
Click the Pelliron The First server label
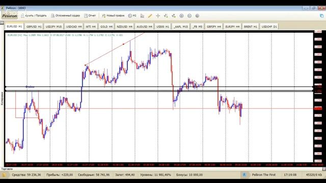pyautogui.click(x=264, y=175)
